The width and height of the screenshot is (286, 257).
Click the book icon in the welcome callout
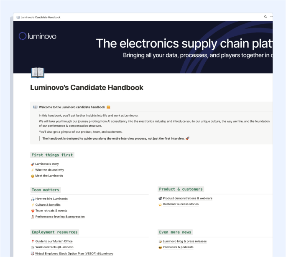click(x=36, y=107)
